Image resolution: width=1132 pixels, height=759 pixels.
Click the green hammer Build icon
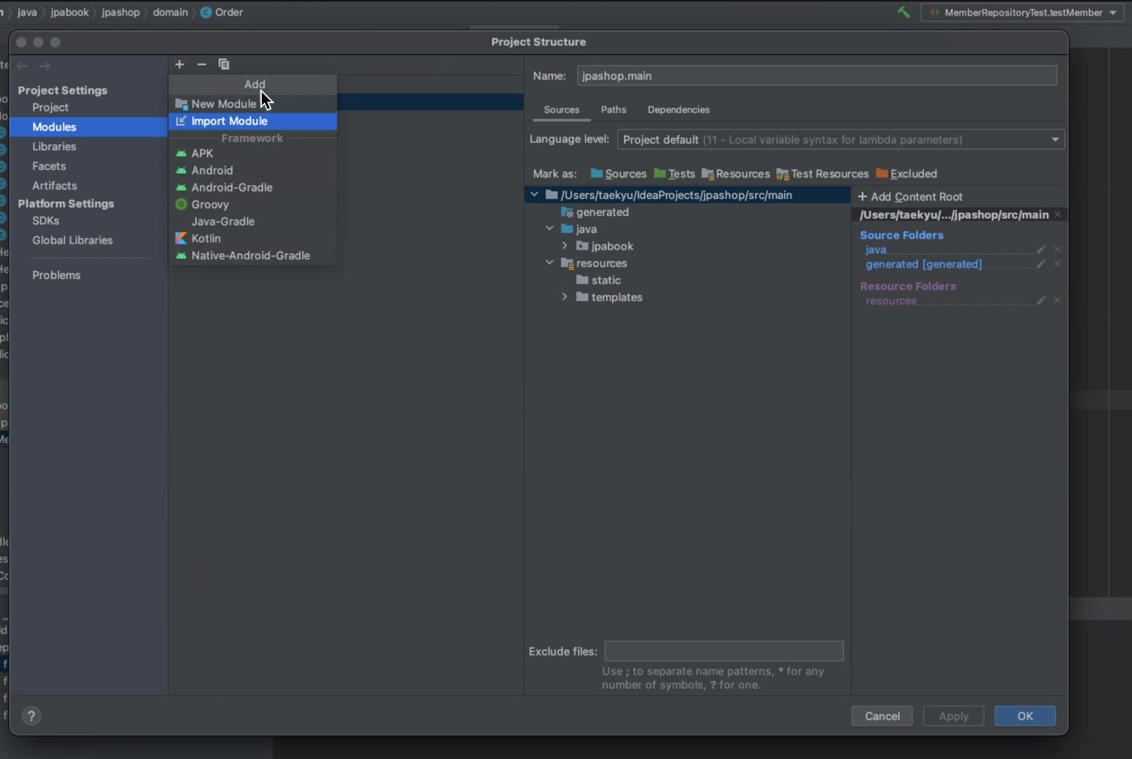point(904,12)
